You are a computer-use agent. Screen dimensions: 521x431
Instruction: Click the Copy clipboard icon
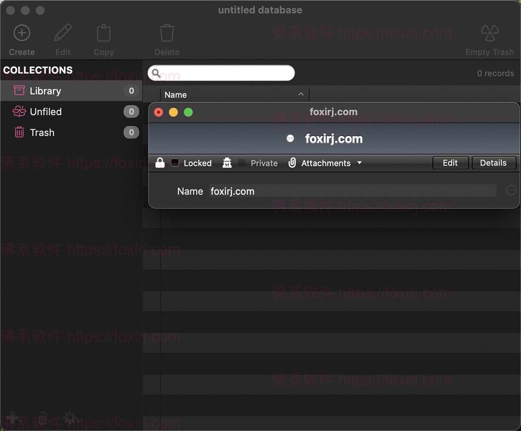[103, 33]
